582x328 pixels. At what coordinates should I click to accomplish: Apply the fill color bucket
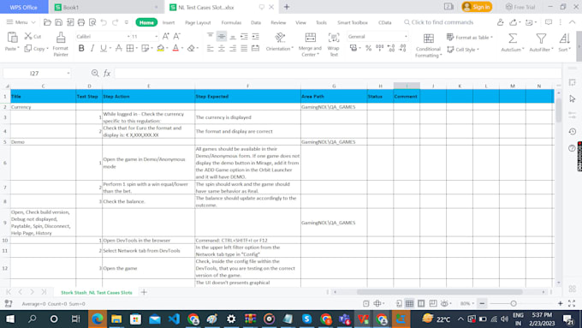[x=160, y=48]
